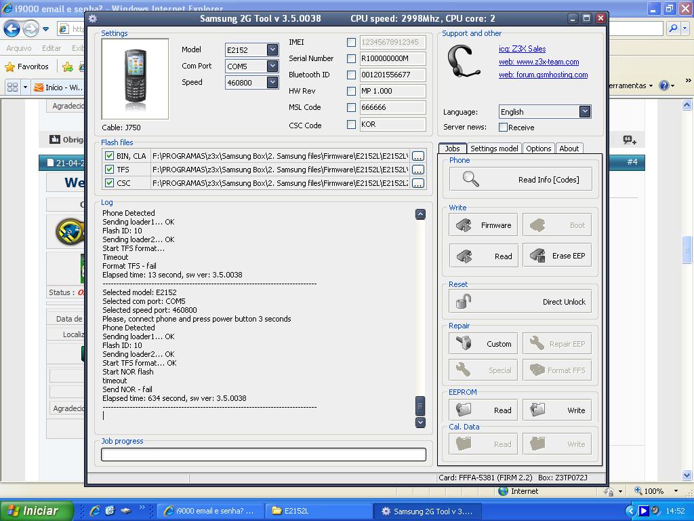Screen dimensions: 694x521
Task: Click the log scrollbar thumb
Action: coord(420,406)
